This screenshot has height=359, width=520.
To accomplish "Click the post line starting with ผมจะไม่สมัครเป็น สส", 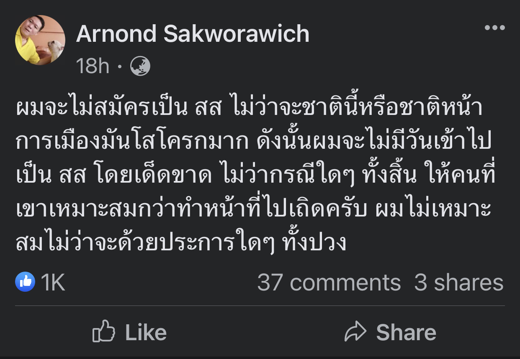I will tap(250, 108).
